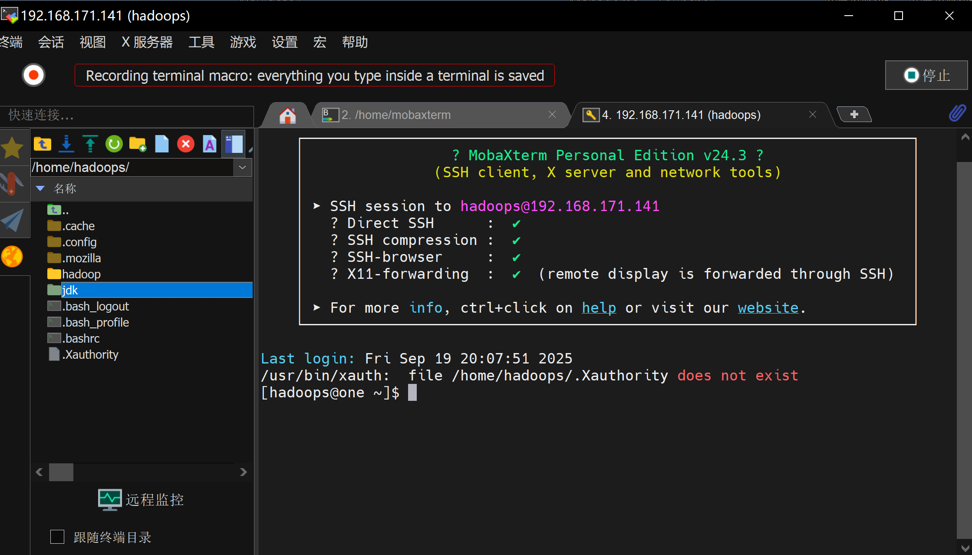Click the download file blue arrow icon
The image size is (972, 555).
pyautogui.click(x=66, y=144)
